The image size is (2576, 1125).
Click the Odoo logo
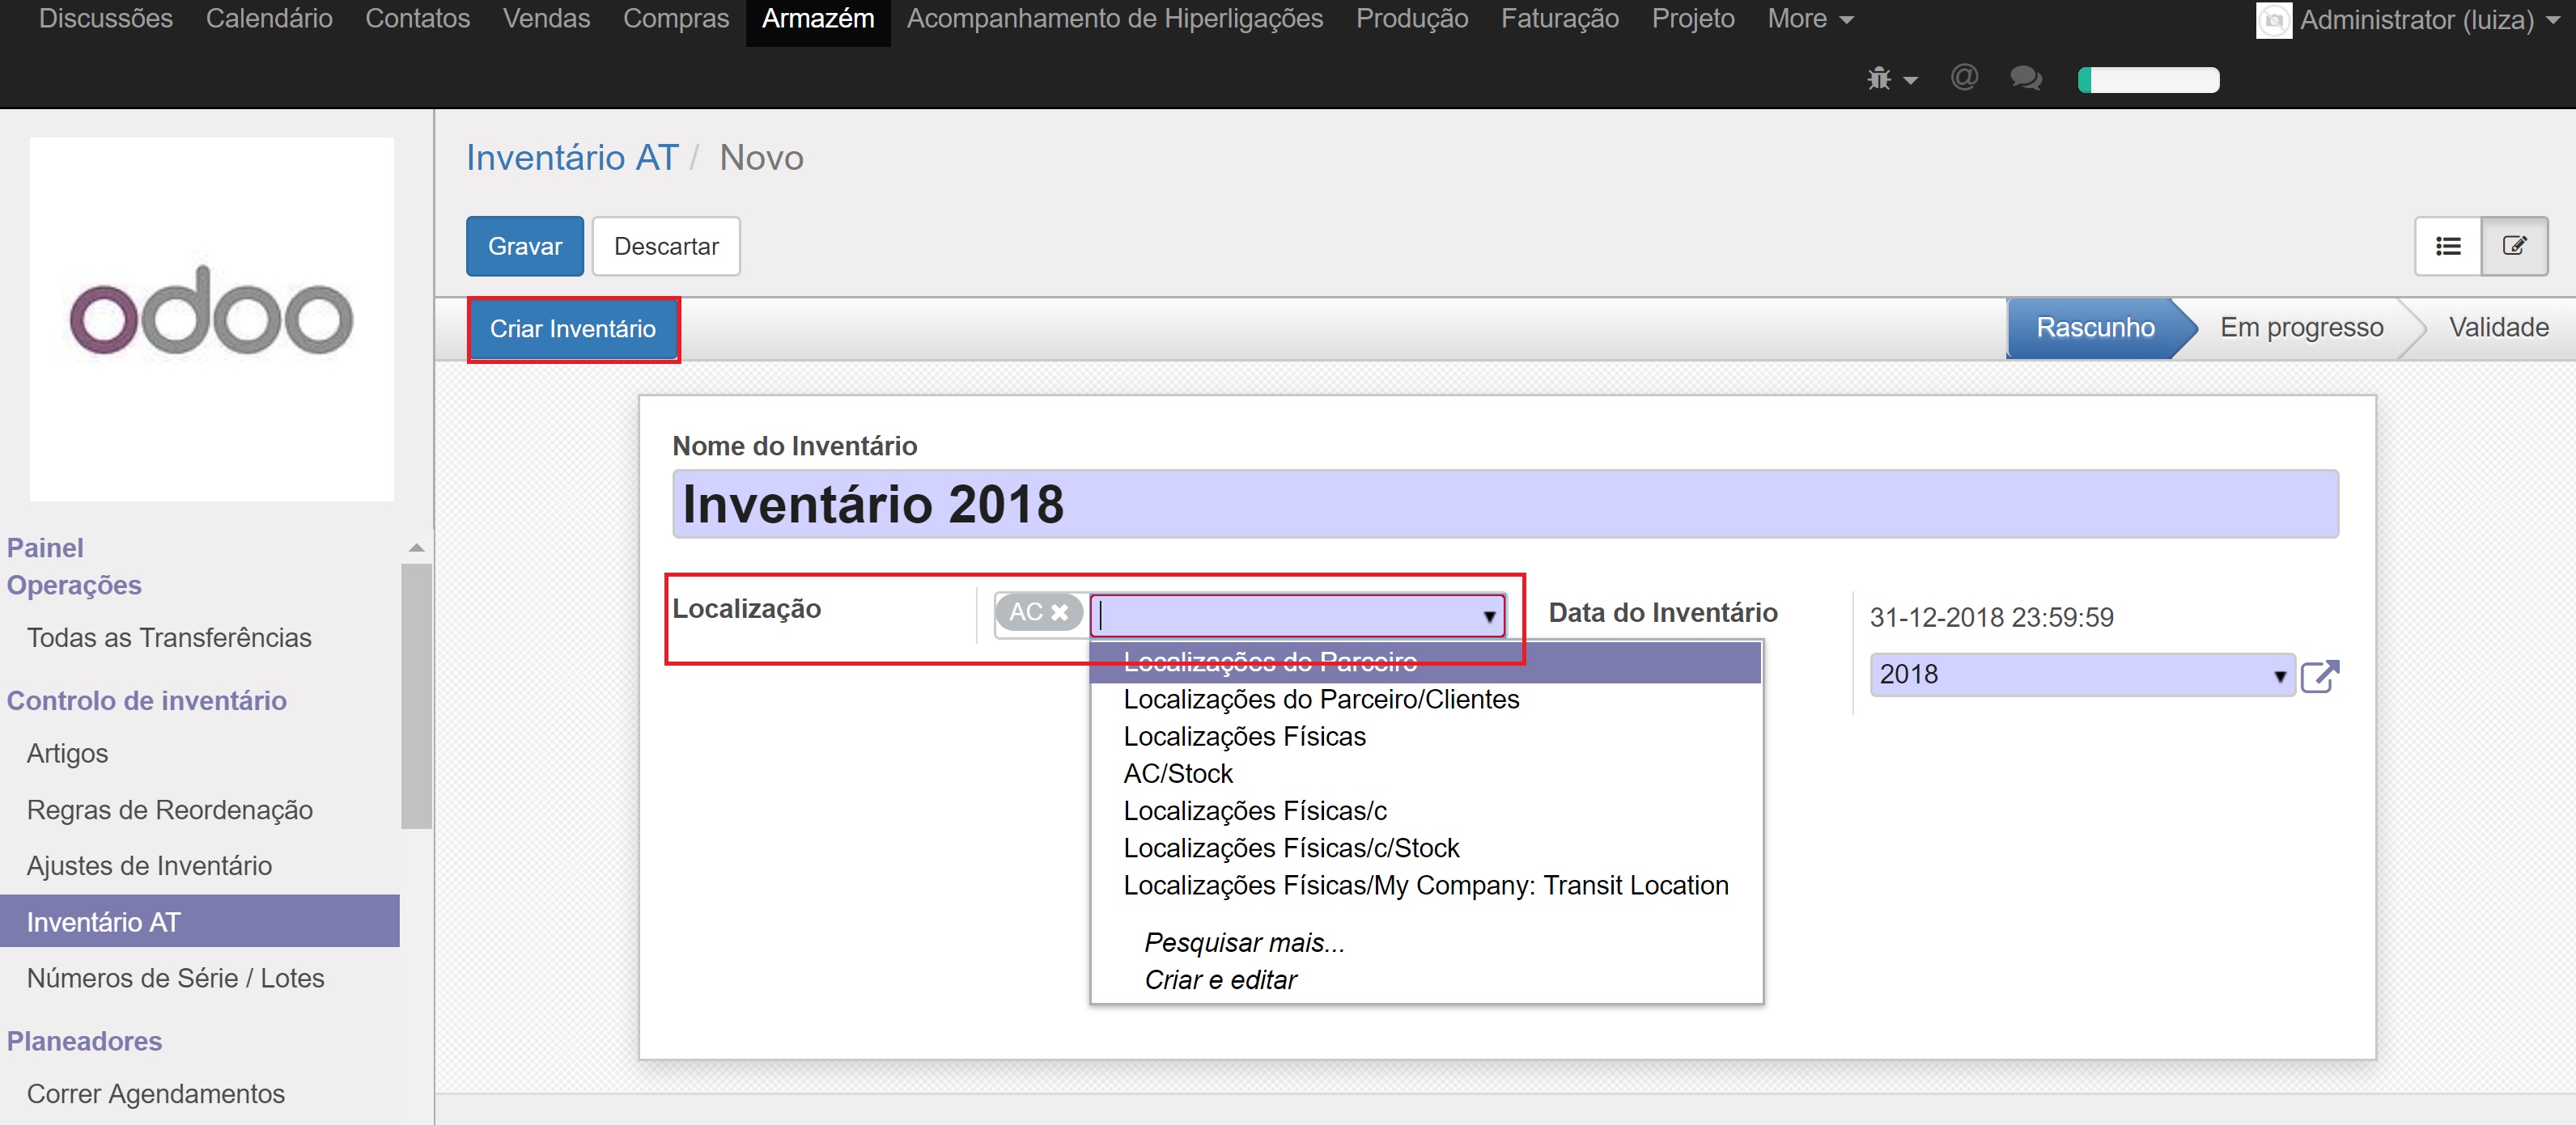tap(211, 318)
